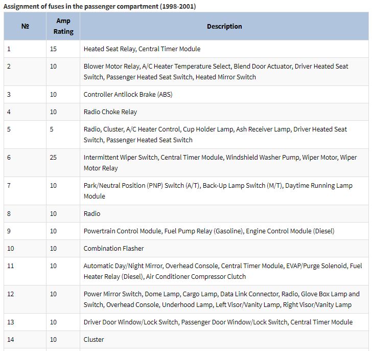Select the Powertrain Control Module row text
This screenshot has height=351, width=372.
(x=209, y=231)
